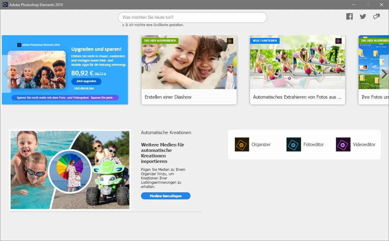
Task: Click the '80,92 €' price text
Action: tap(82, 73)
